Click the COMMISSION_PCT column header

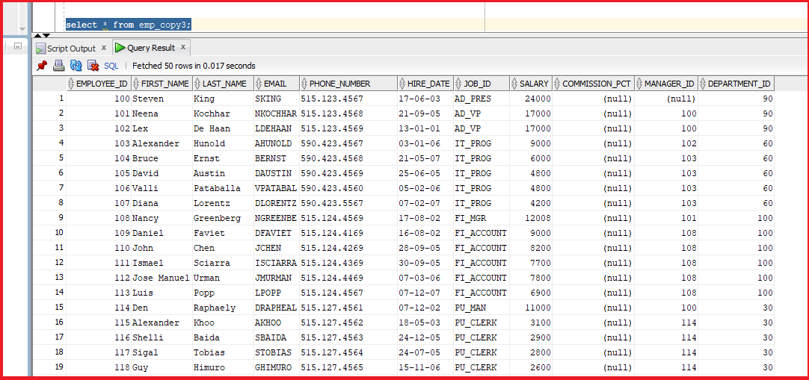(x=593, y=84)
